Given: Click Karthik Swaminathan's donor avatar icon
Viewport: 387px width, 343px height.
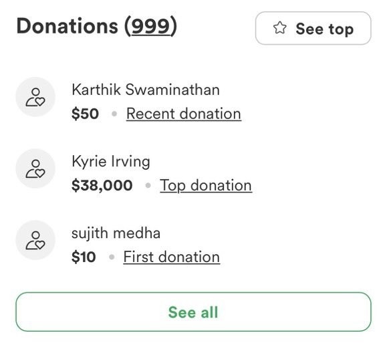Looking at the screenshot, I should pyautogui.click(x=35, y=97).
